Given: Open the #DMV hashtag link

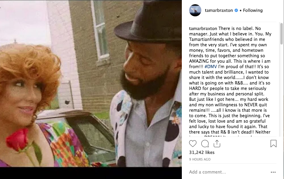Looking at the screenshot, I should click(211, 67).
